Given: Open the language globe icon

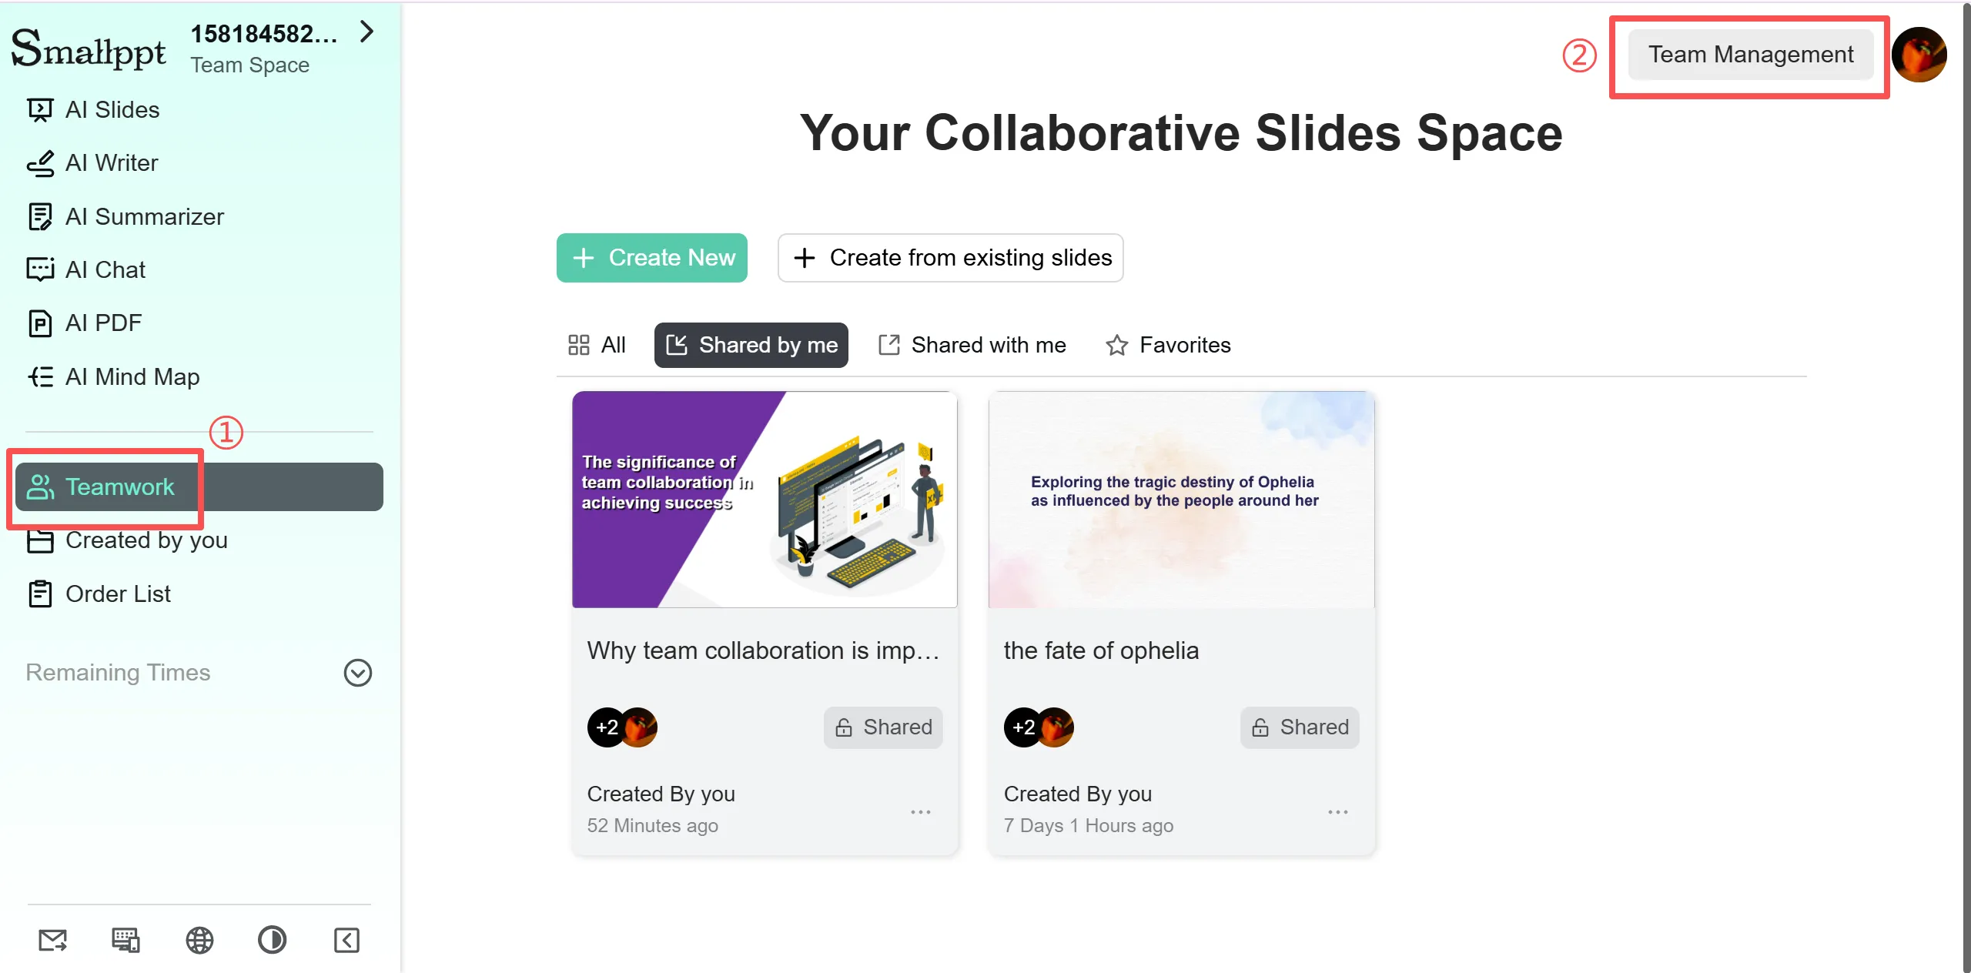Looking at the screenshot, I should pos(199,940).
